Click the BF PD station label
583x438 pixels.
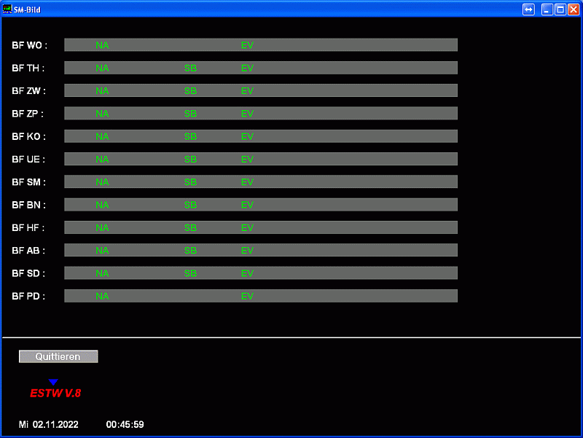28,296
